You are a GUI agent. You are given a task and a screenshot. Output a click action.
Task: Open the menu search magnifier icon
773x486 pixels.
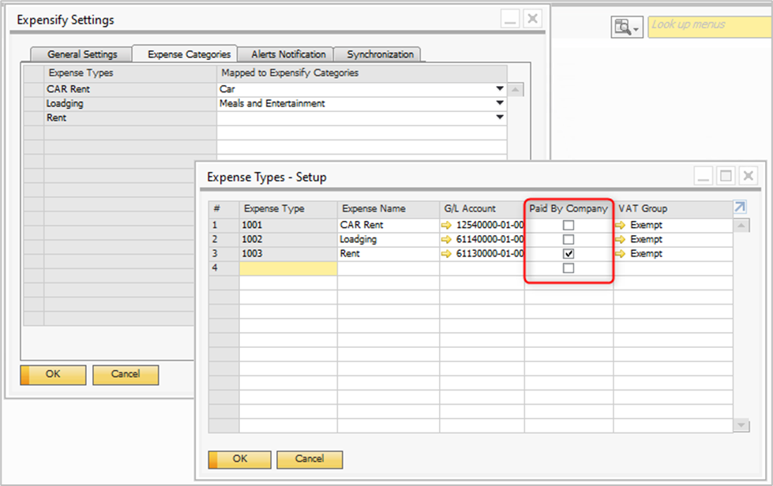click(623, 27)
